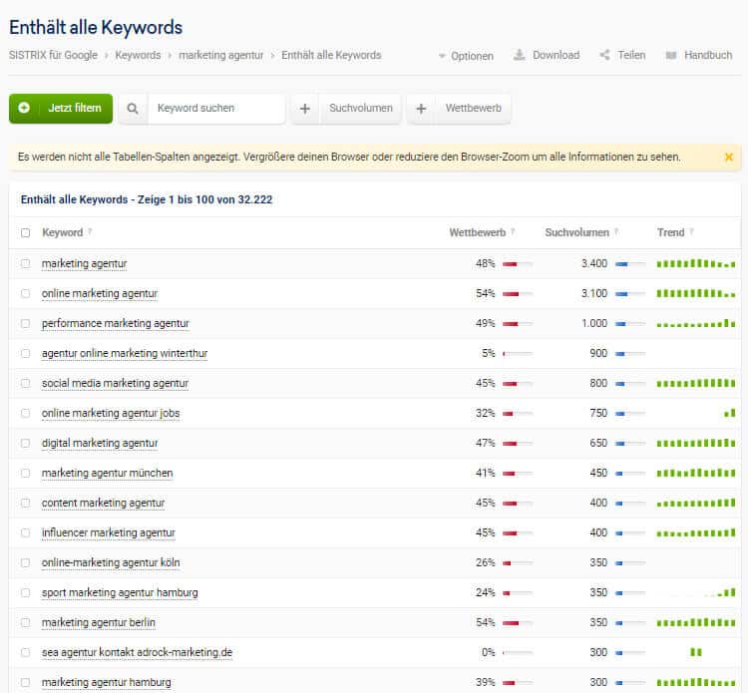Screen dimensions: 748x693
Task: Select checkbox for agentur online marketing winterthur
Action: click(25, 353)
